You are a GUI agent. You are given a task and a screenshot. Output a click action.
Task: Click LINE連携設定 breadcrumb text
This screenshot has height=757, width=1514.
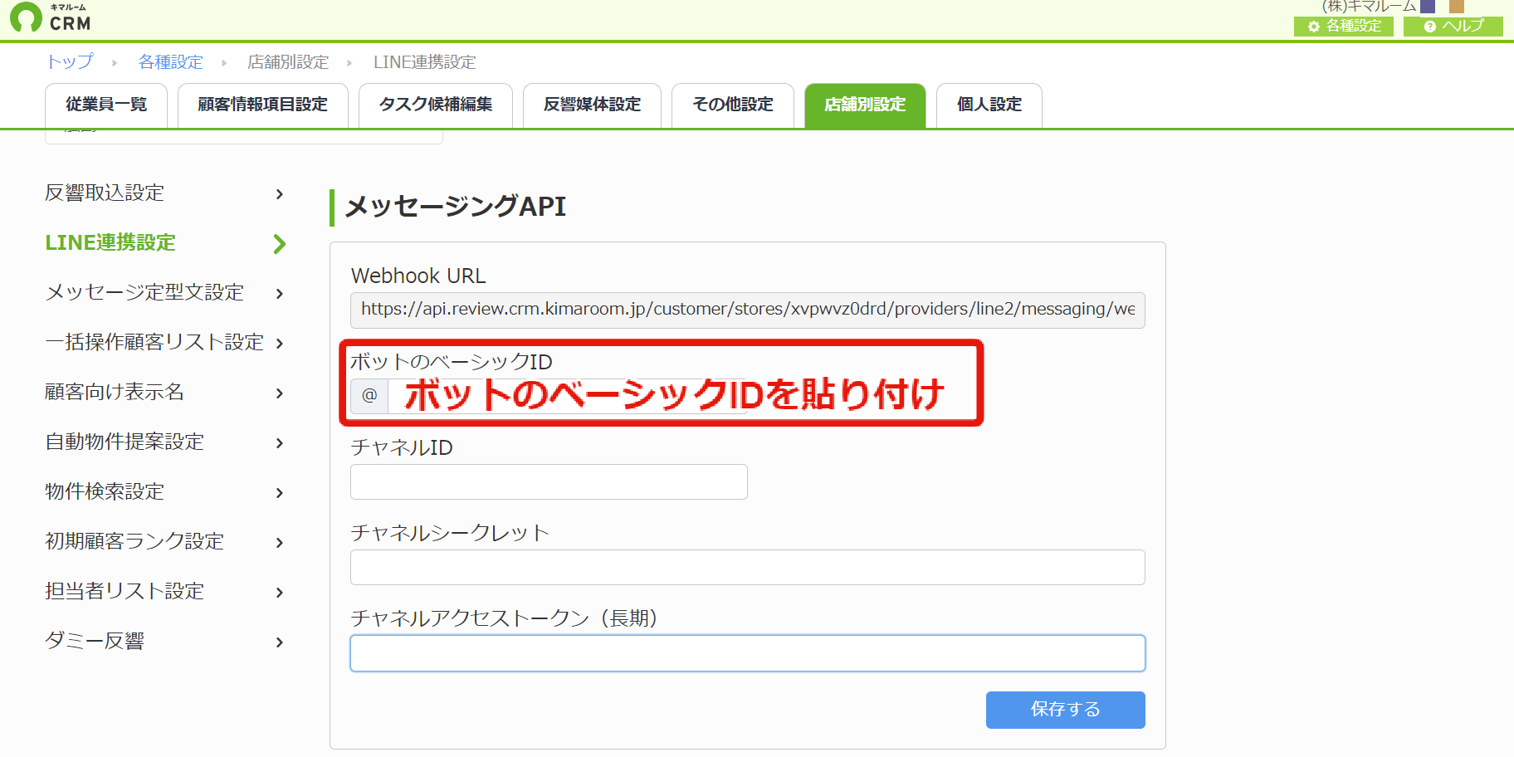(x=424, y=62)
